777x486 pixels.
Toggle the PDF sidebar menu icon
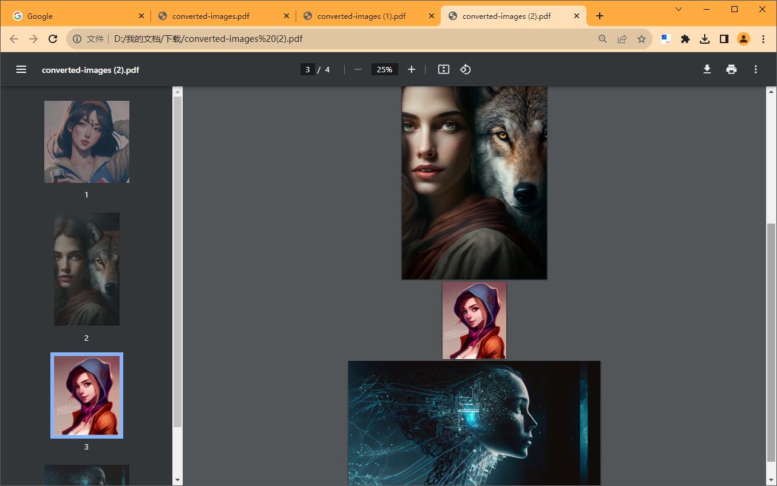tap(21, 69)
